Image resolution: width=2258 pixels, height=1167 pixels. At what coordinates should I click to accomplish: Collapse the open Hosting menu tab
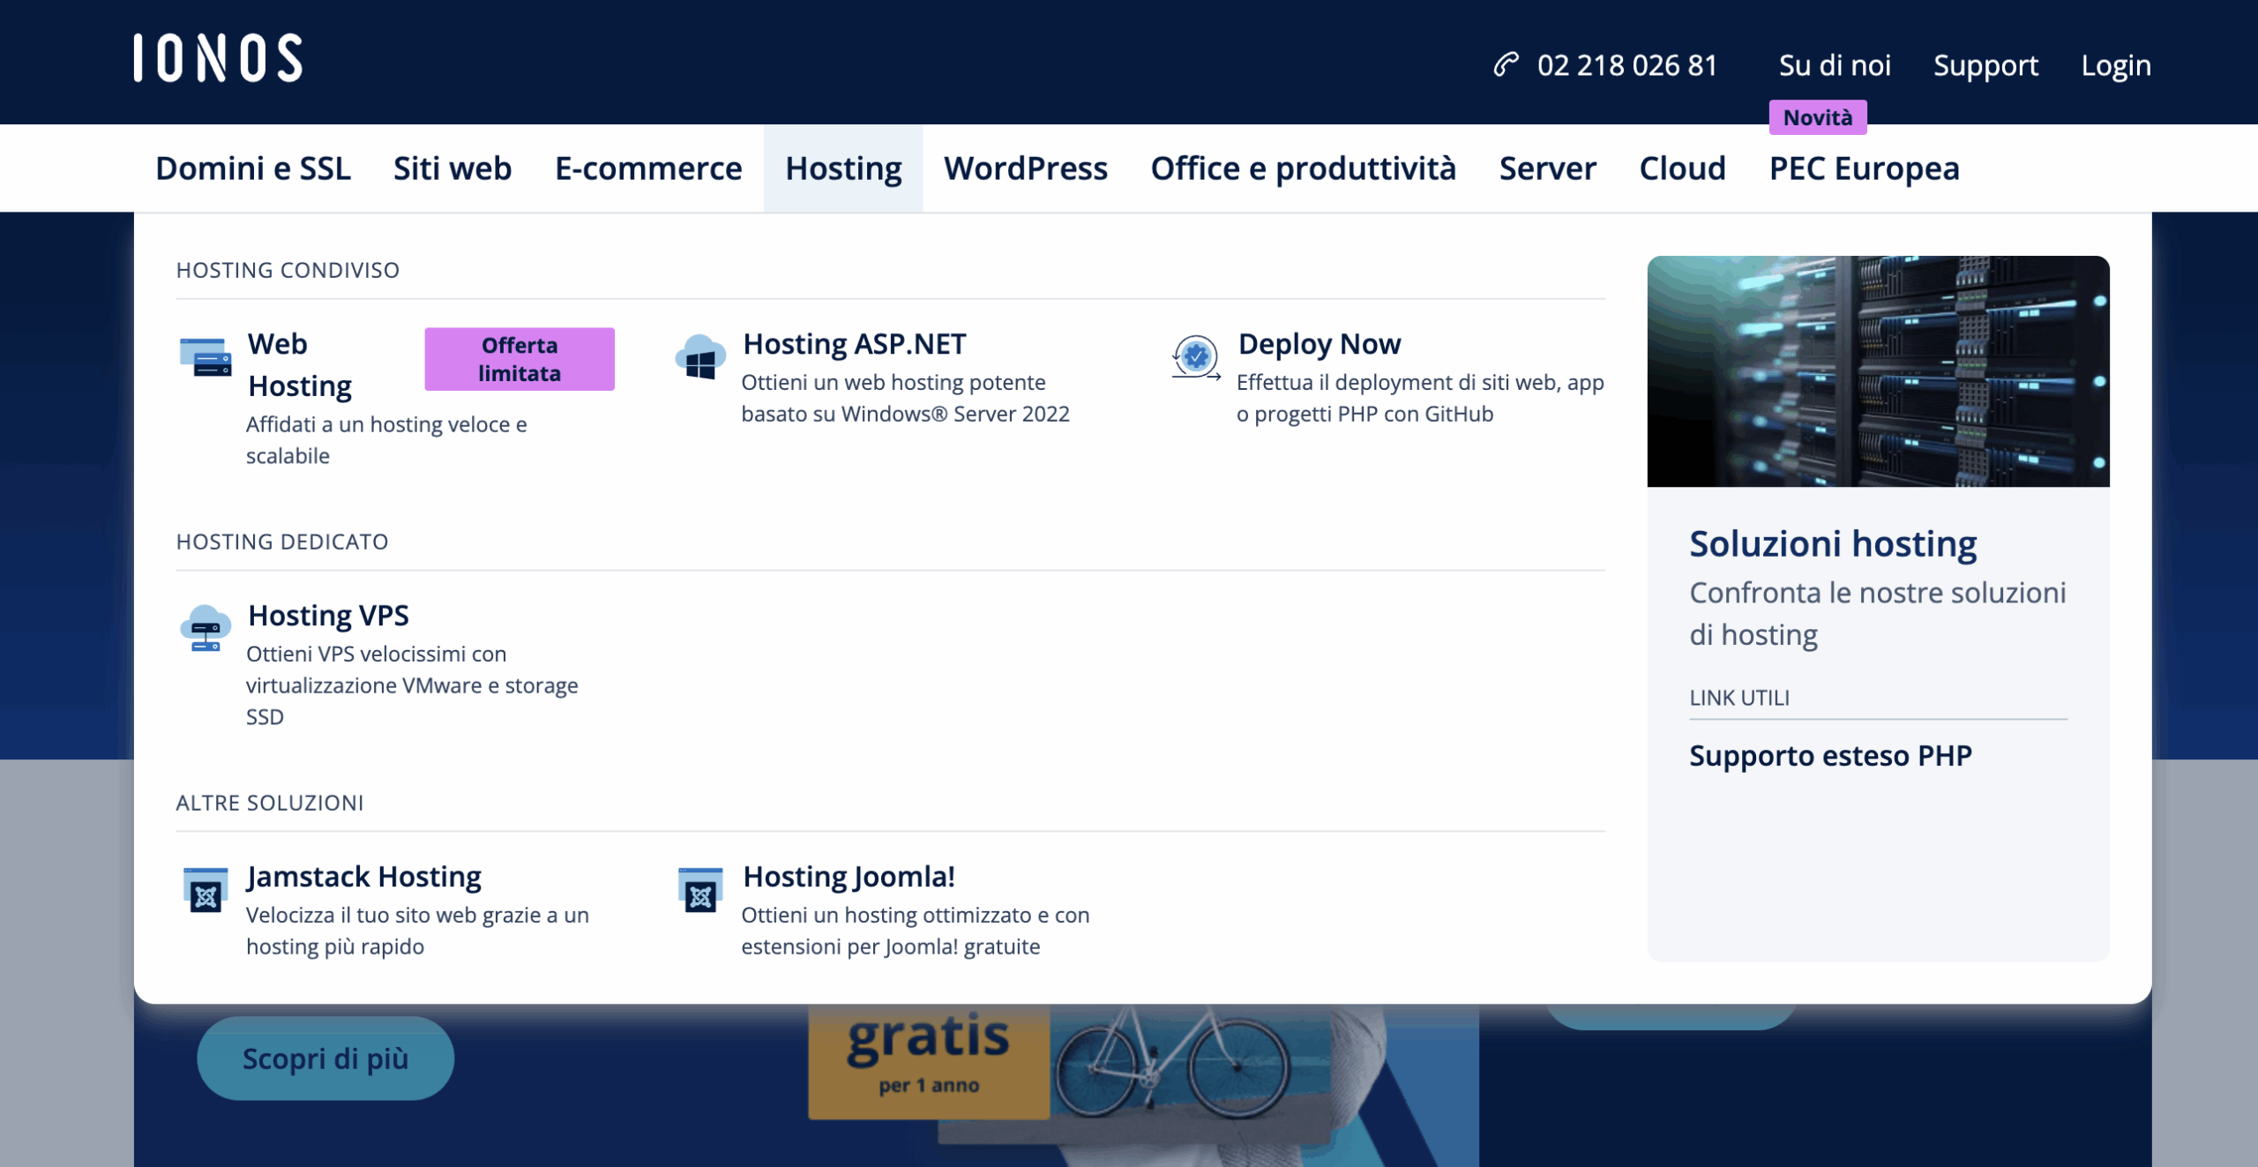point(843,168)
